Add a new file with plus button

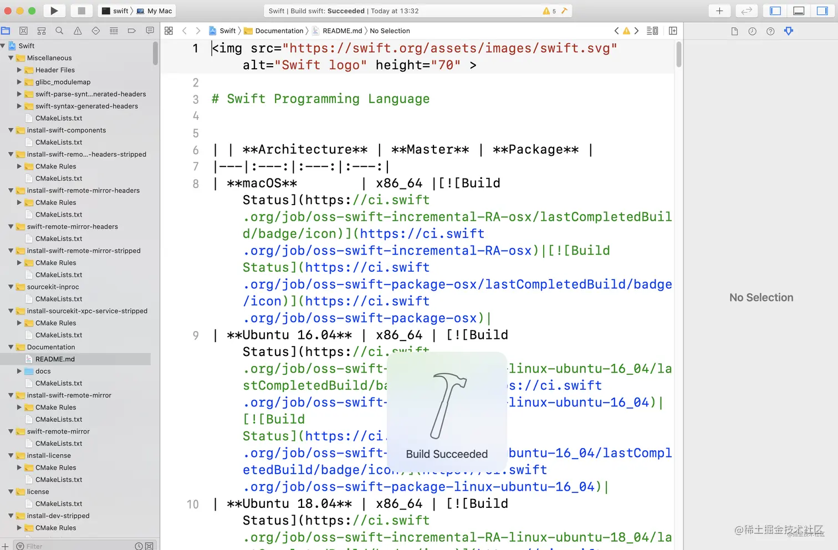coord(5,546)
